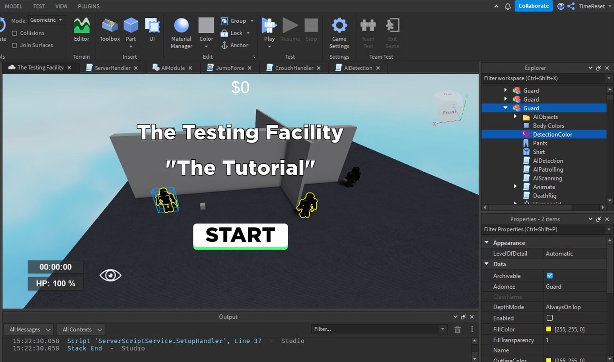Enable Join Surfaces
The height and width of the screenshot is (362, 614).
15,45
